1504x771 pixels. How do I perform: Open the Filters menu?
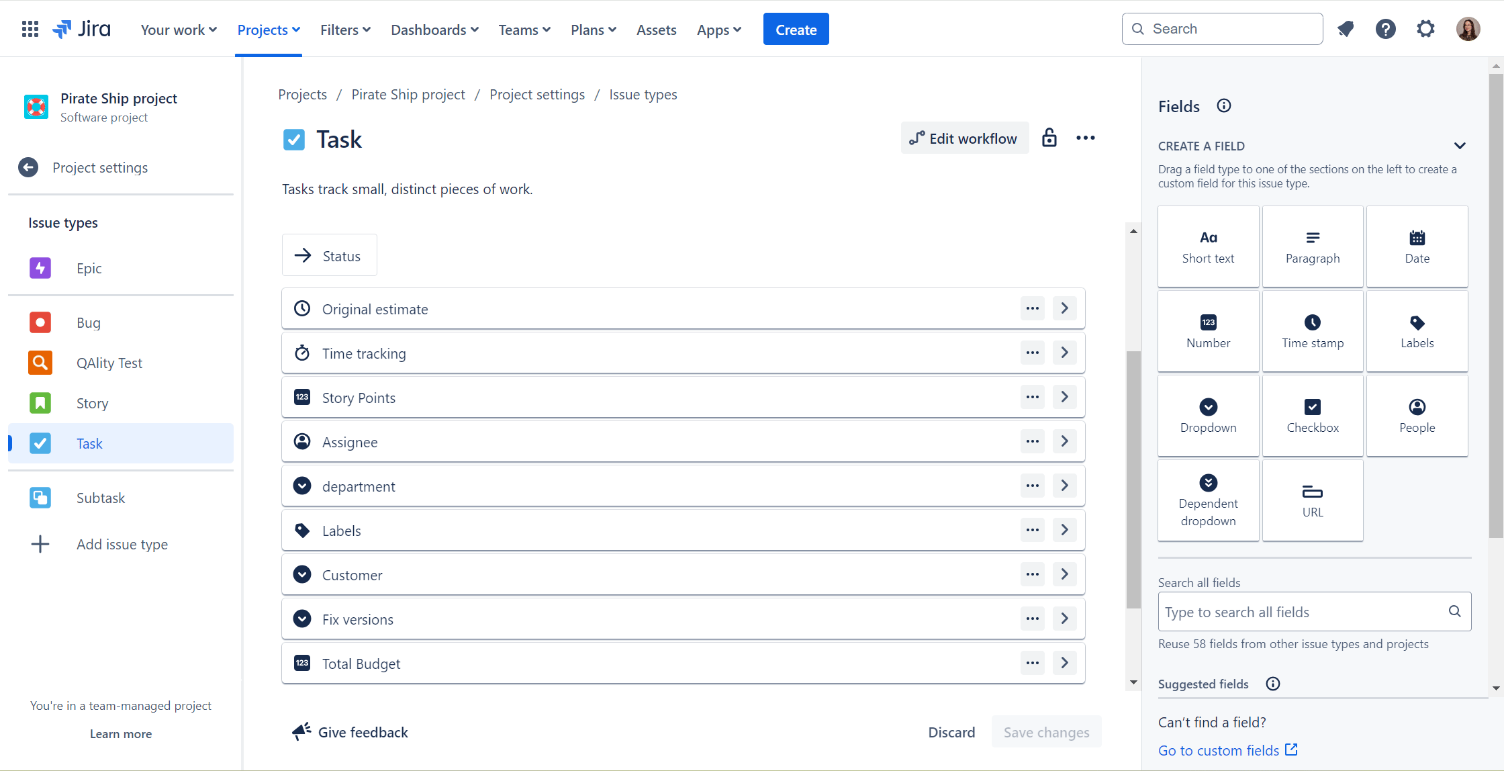(x=345, y=30)
